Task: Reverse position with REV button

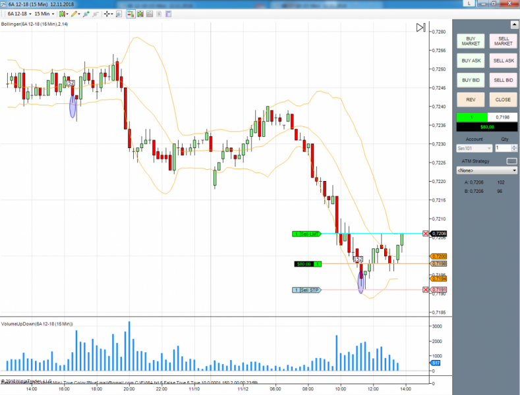Action: point(471,100)
